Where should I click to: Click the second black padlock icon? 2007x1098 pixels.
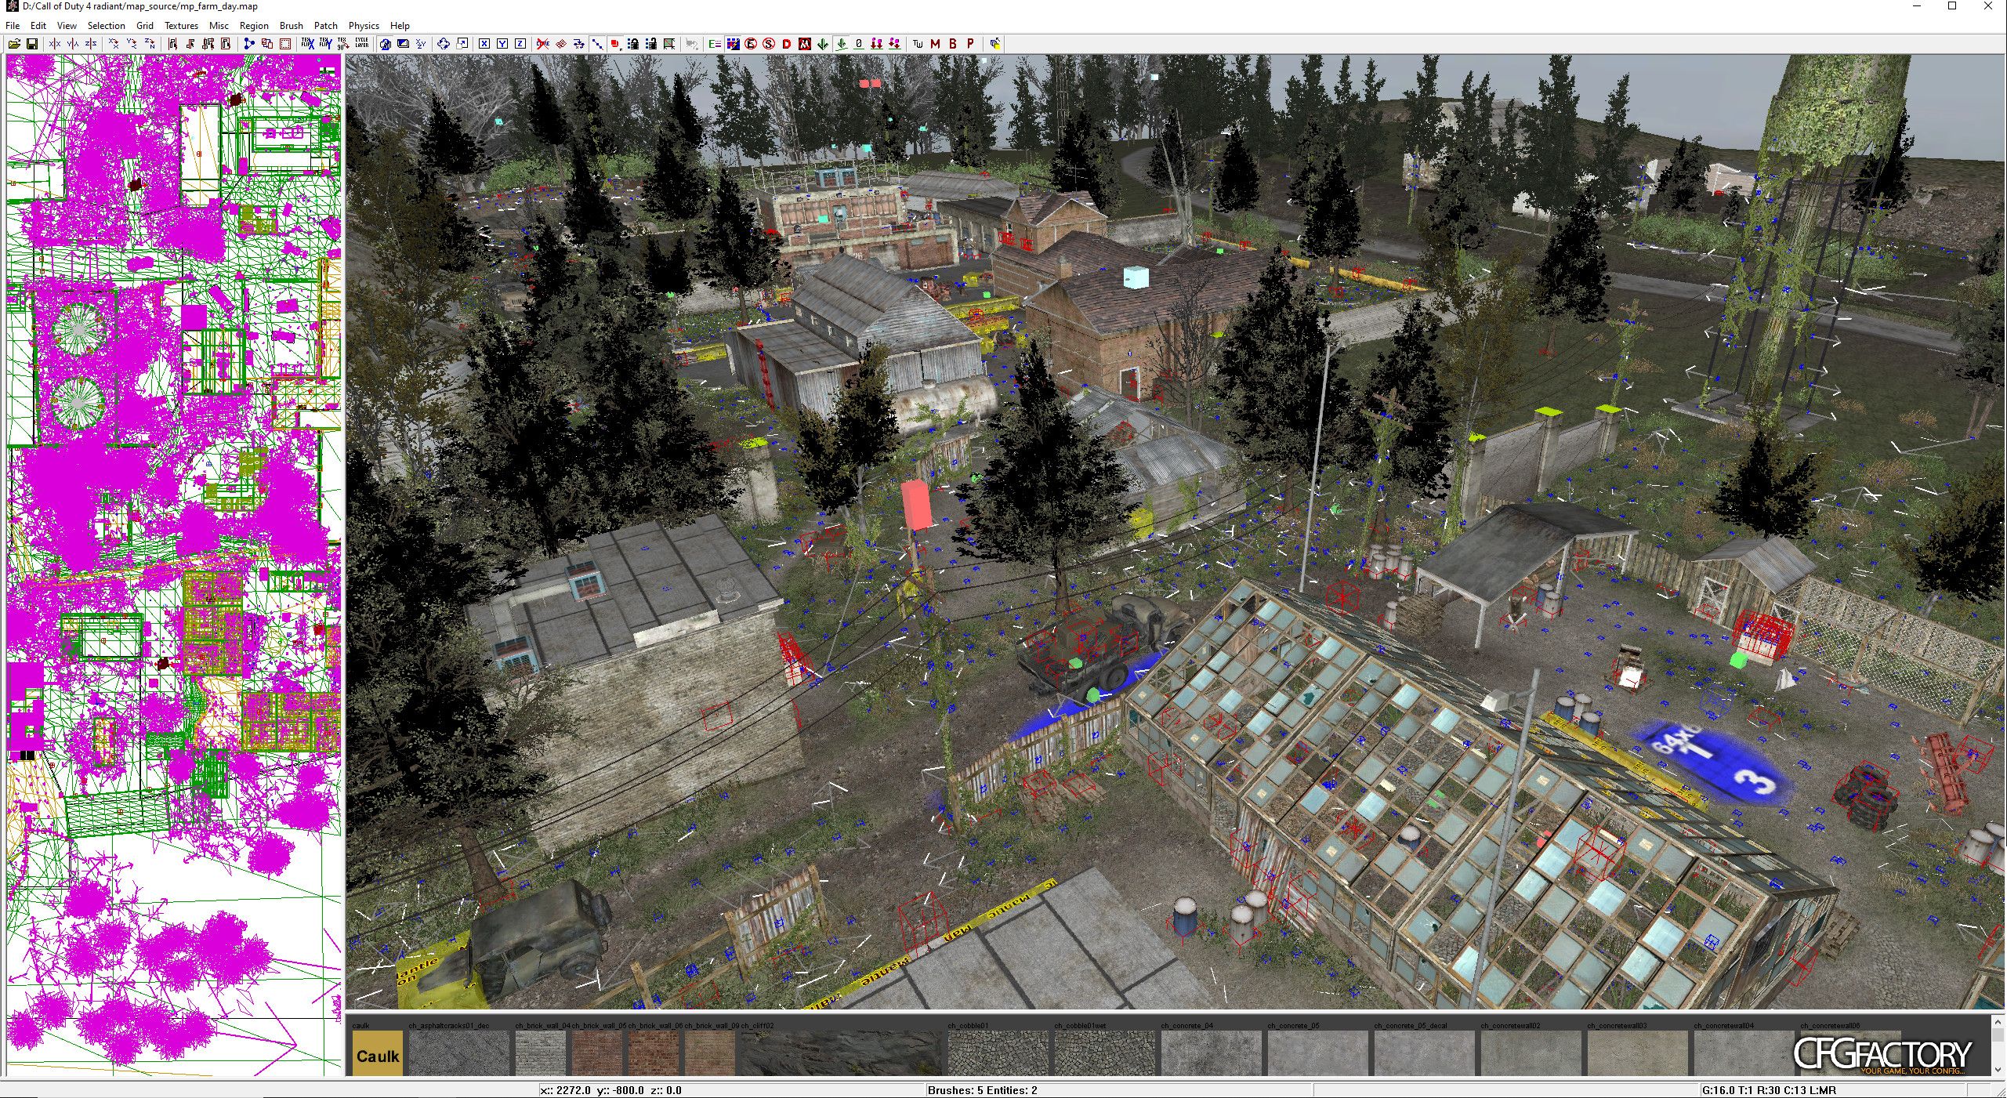[x=651, y=44]
